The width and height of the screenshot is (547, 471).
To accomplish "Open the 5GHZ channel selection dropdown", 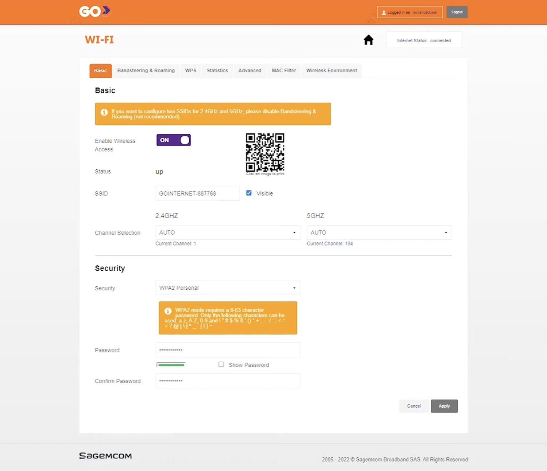I will coord(379,232).
